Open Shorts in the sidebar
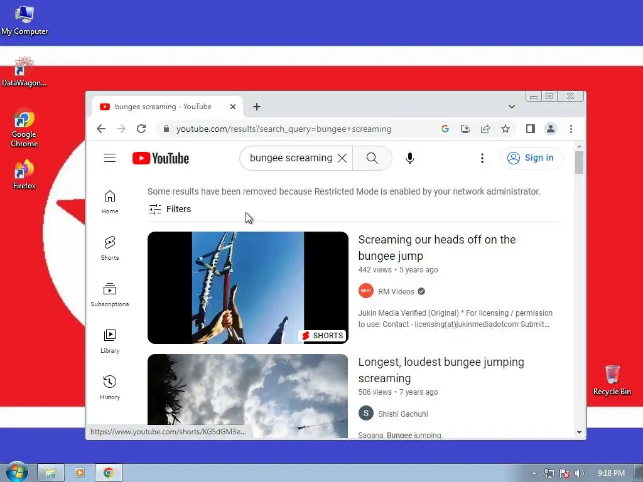Image resolution: width=643 pixels, height=482 pixels. pyautogui.click(x=110, y=249)
